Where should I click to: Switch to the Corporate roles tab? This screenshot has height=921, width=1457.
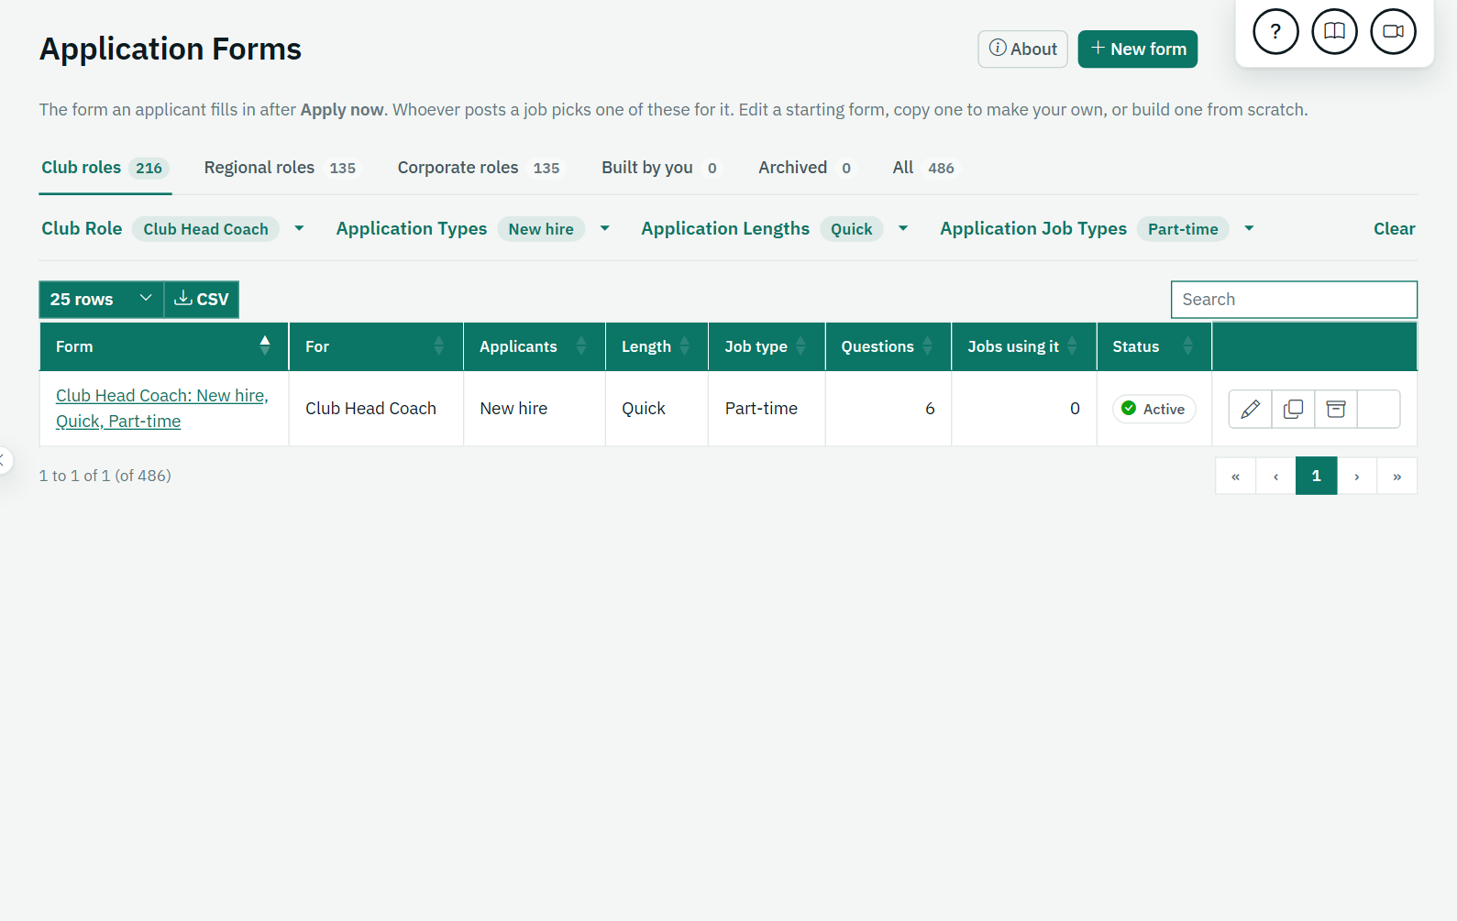(480, 168)
